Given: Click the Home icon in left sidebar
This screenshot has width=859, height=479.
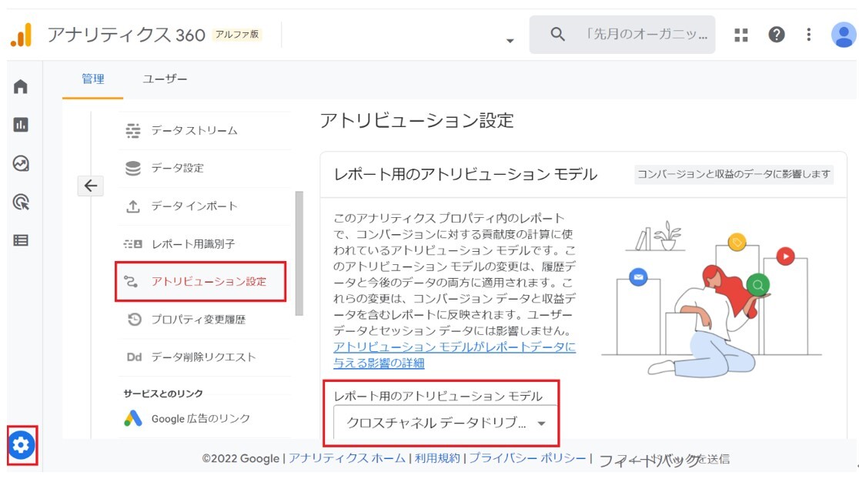Looking at the screenshot, I should coord(21,86).
